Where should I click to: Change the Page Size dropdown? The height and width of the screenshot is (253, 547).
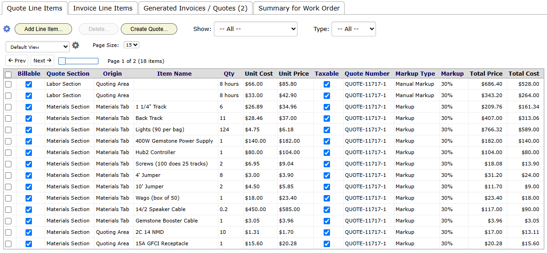131,45
